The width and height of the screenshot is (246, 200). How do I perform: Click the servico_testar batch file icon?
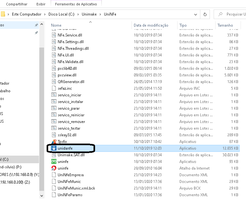coord(54,128)
